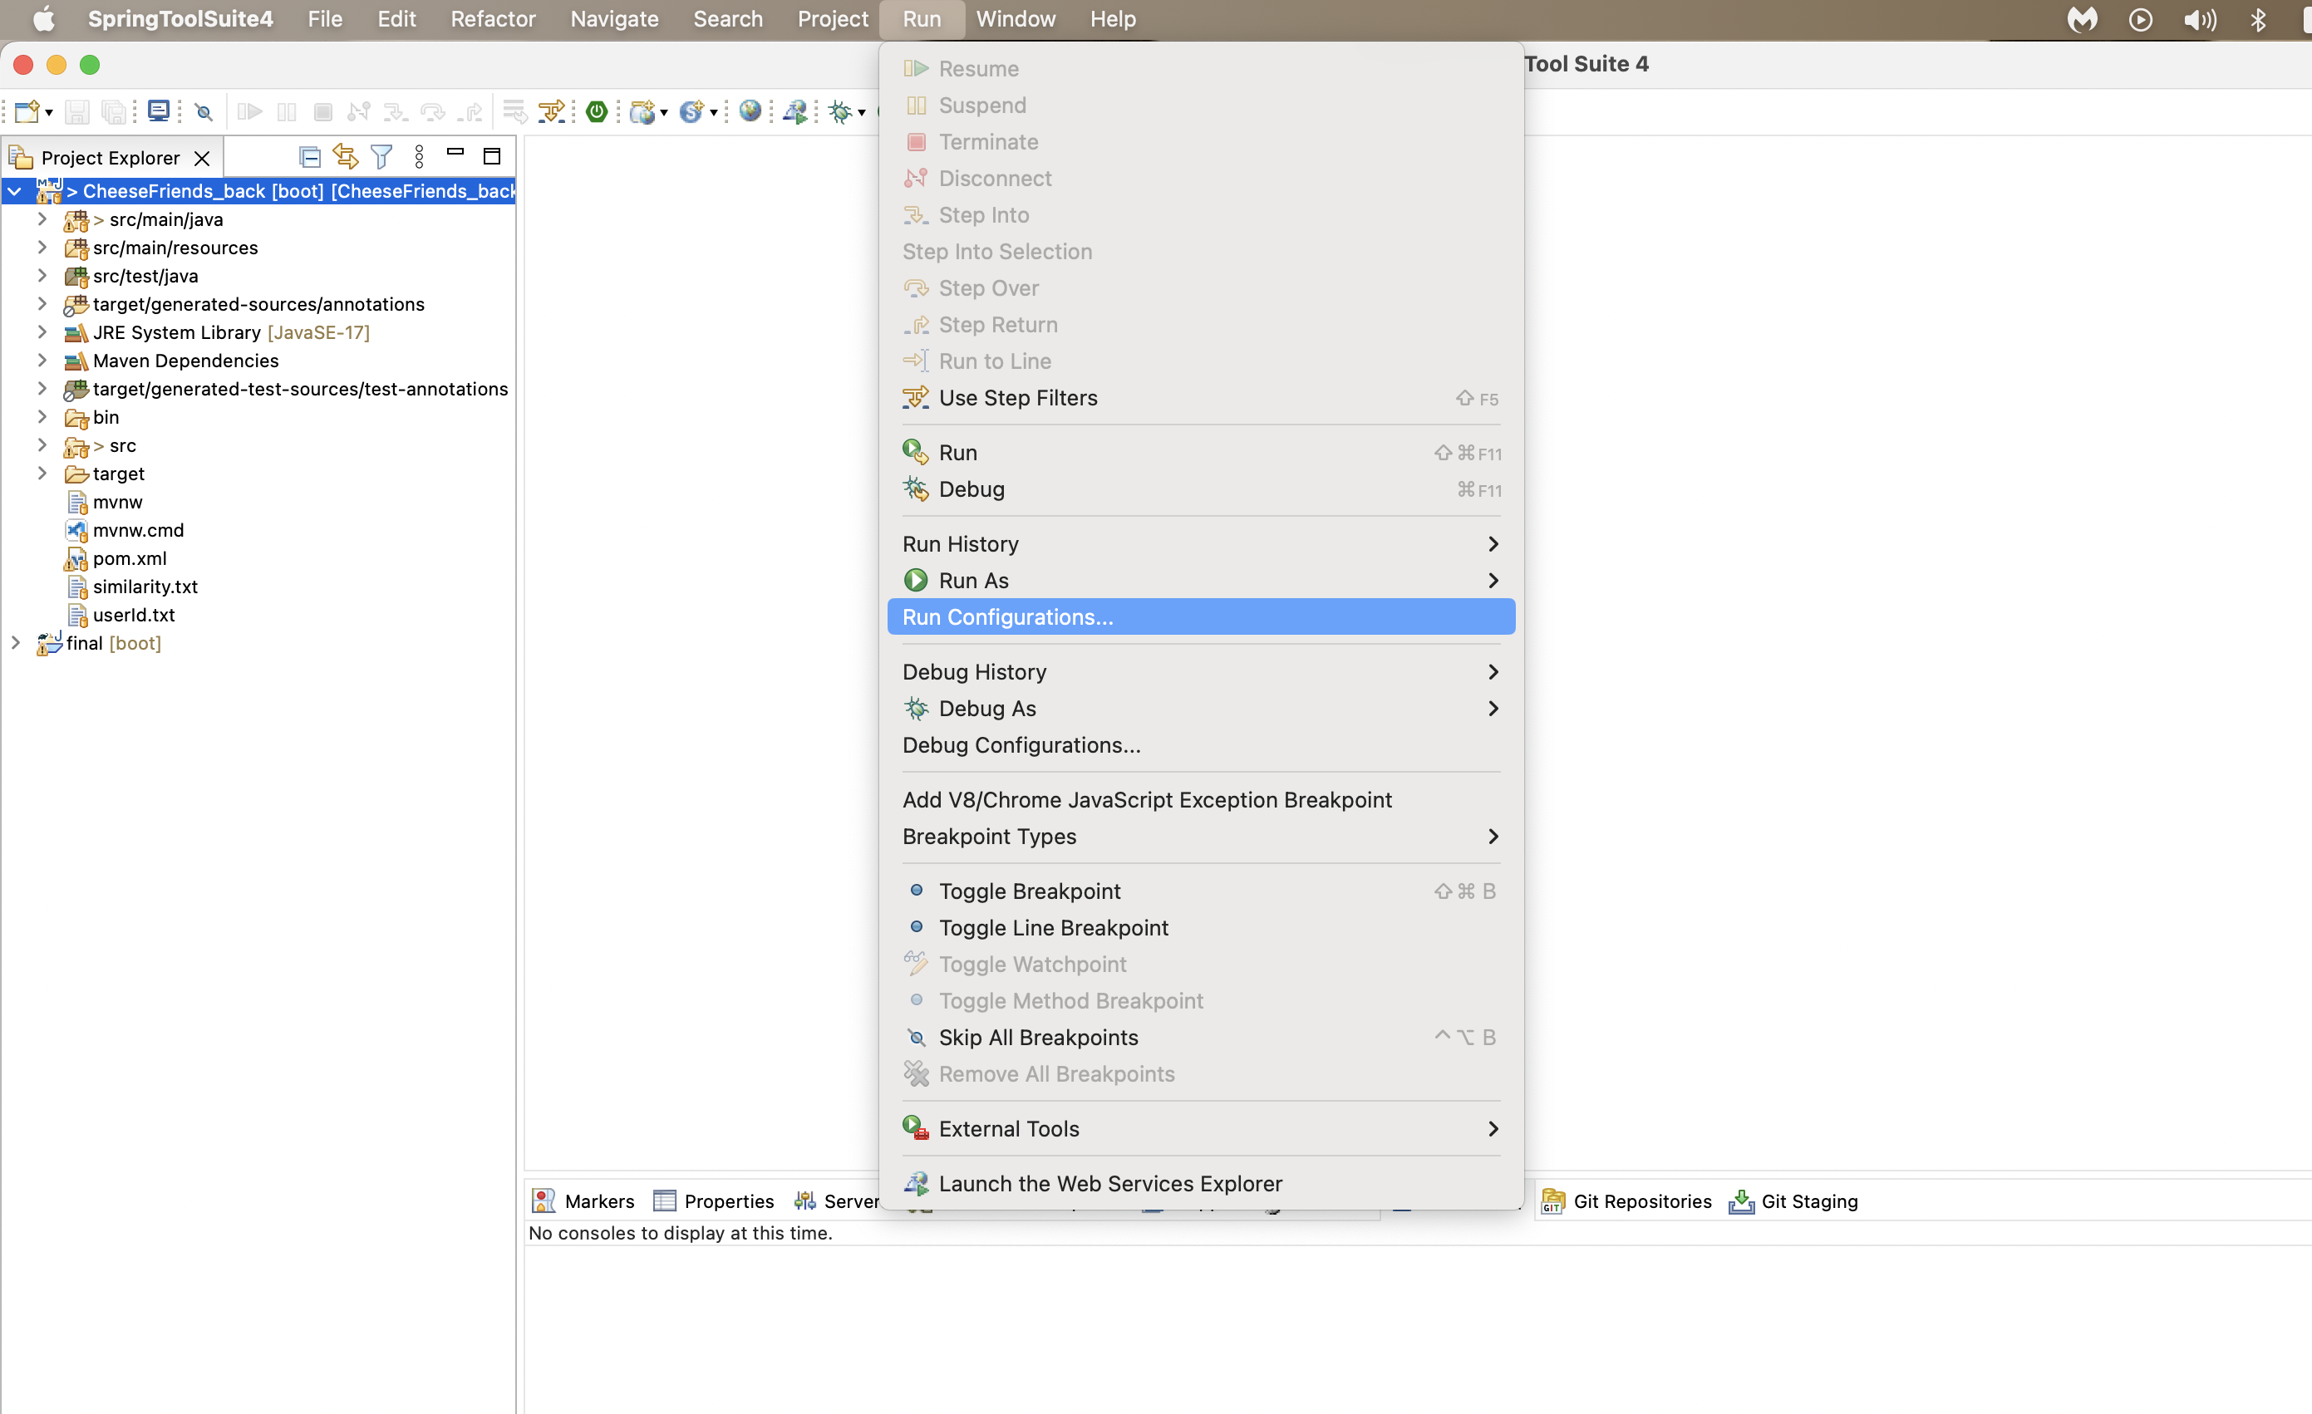Viewport: 2312px width, 1414px height.
Task: Toggle Use Step Filters menu item
Action: [x=1201, y=398]
